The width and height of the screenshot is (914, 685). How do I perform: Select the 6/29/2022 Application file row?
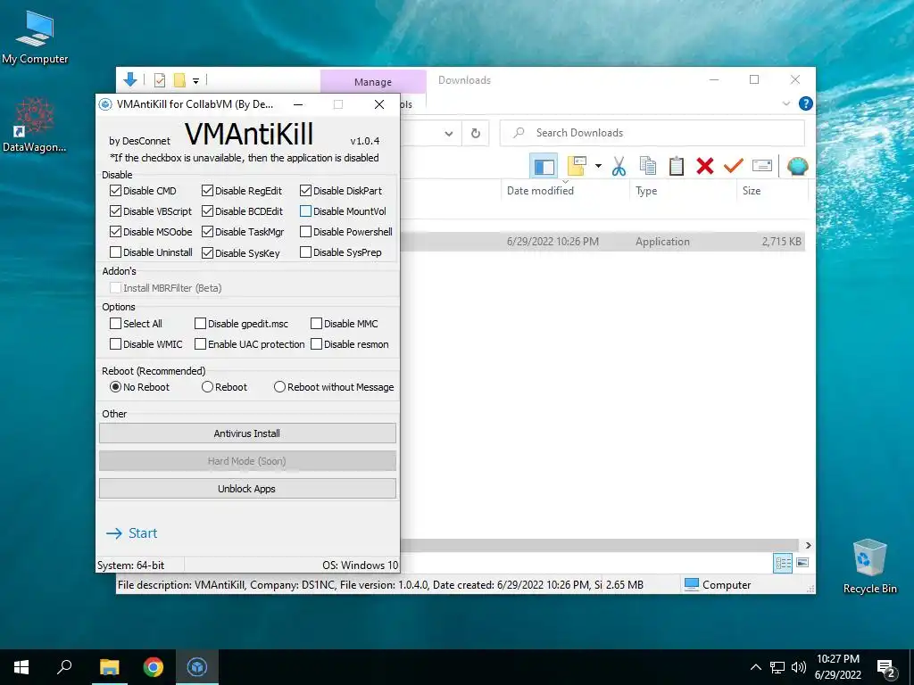coord(602,241)
